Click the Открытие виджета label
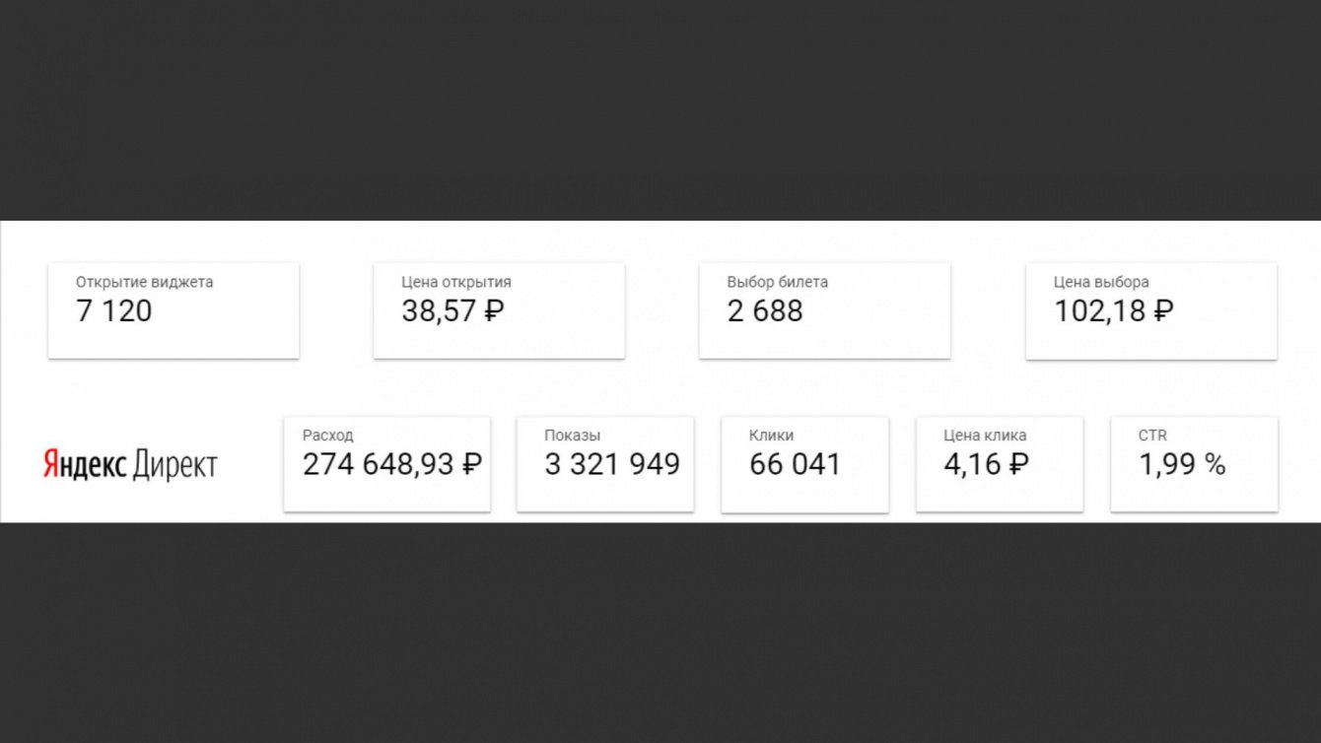This screenshot has width=1321, height=743. pyautogui.click(x=144, y=282)
